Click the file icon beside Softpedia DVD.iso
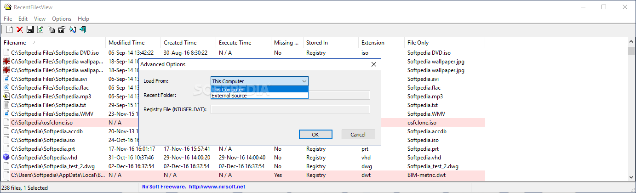This screenshot has height=193, width=636. pyautogui.click(x=6, y=53)
